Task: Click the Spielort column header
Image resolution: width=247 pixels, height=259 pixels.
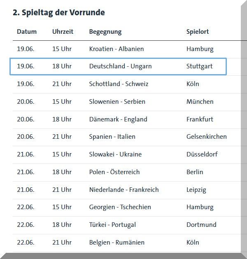Action: pyautogui.click(x=198, y=32)
